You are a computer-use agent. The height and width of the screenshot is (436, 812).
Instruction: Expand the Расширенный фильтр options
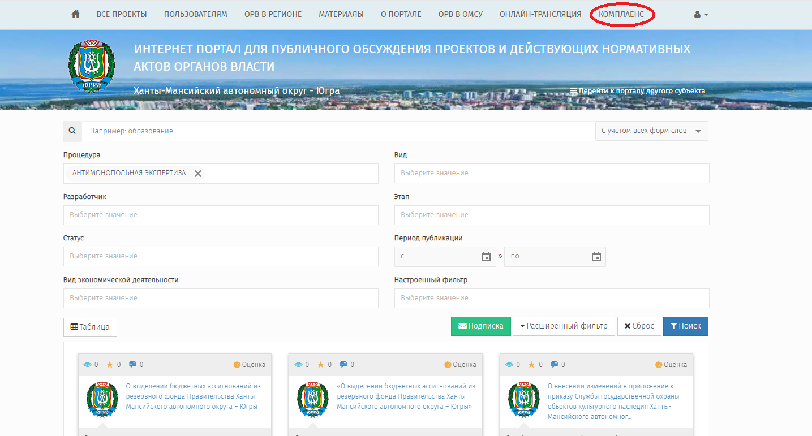(x=564, y=326)
